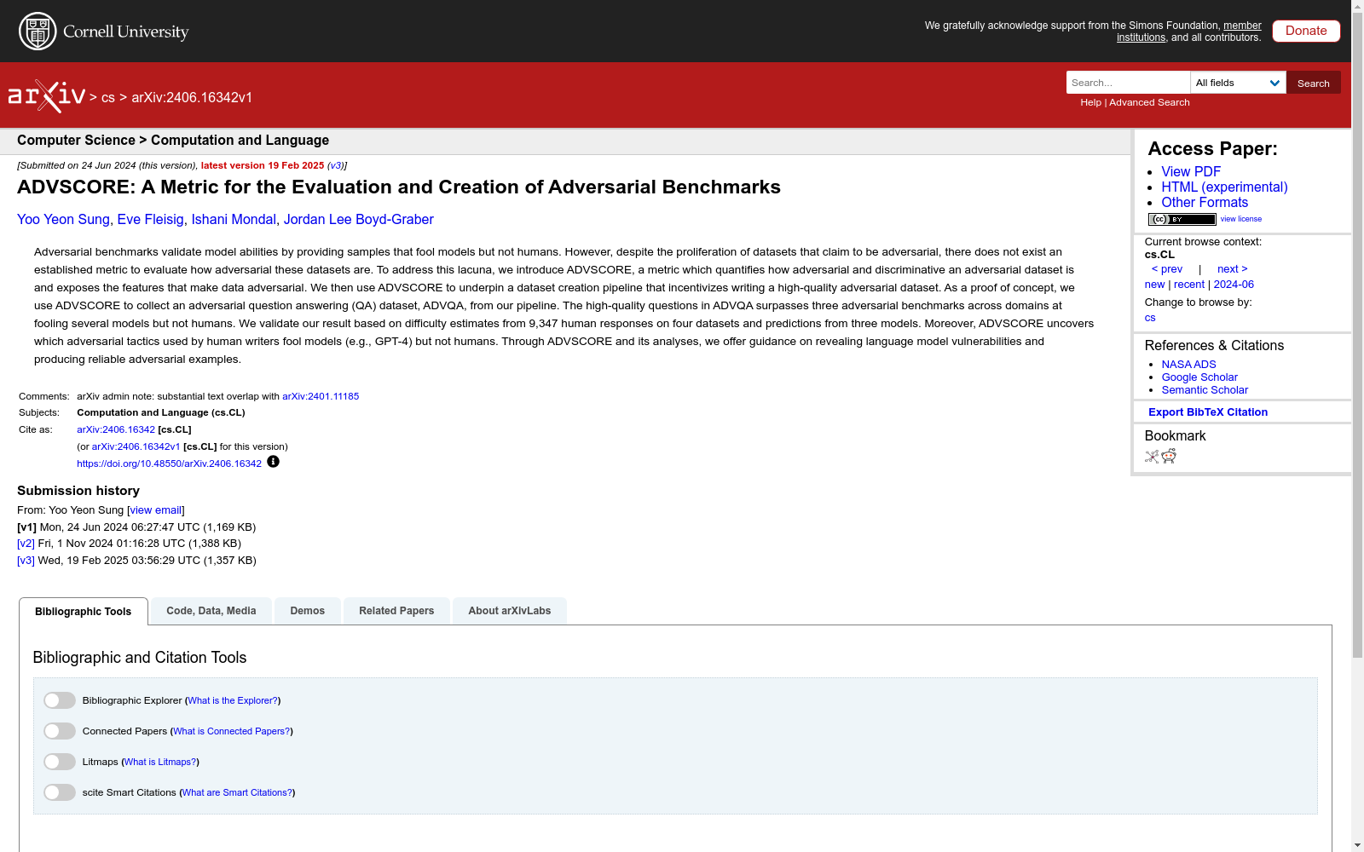Bookmark paper on Reddit icon
This screenshot has height=852, width=1364.
(x=1169, y=457)
